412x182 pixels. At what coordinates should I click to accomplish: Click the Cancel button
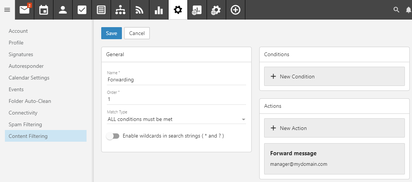coord(137,33)
